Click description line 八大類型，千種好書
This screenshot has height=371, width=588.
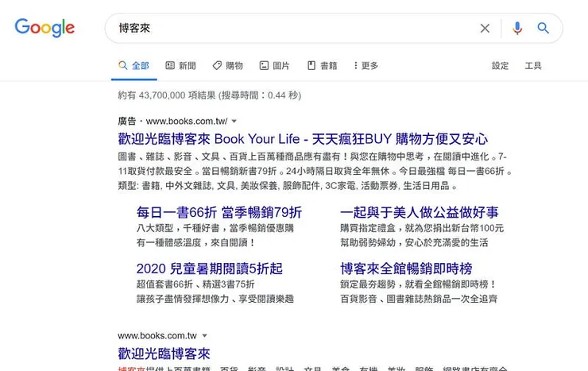215,228
